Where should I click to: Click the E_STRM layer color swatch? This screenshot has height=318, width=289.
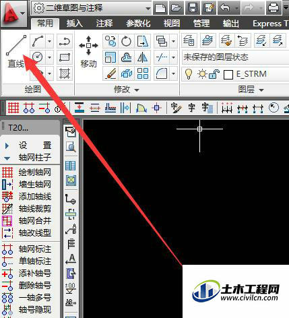[x=228, y=75]
